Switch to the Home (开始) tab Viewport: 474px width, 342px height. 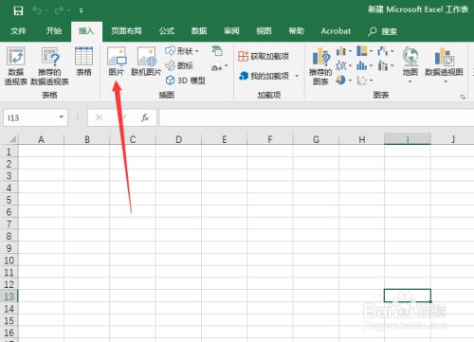coord(54,31)
